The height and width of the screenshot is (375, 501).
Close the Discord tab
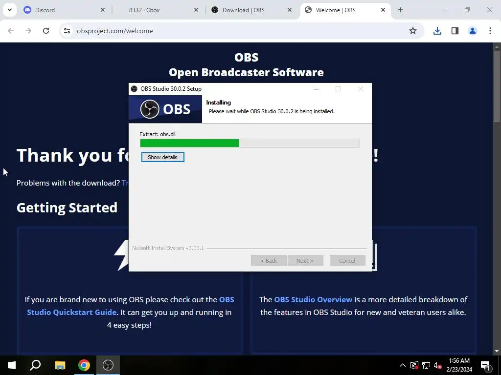pyautogui.click(x=103, y=10)
